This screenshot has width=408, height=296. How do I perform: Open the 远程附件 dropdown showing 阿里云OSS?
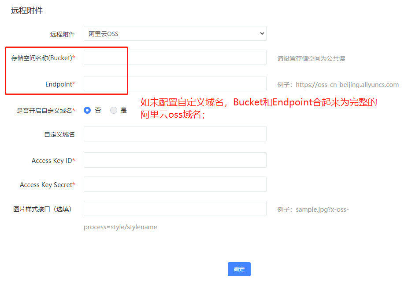coord(175,33)
